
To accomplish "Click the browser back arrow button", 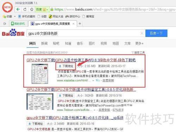I will pos(18,9).
